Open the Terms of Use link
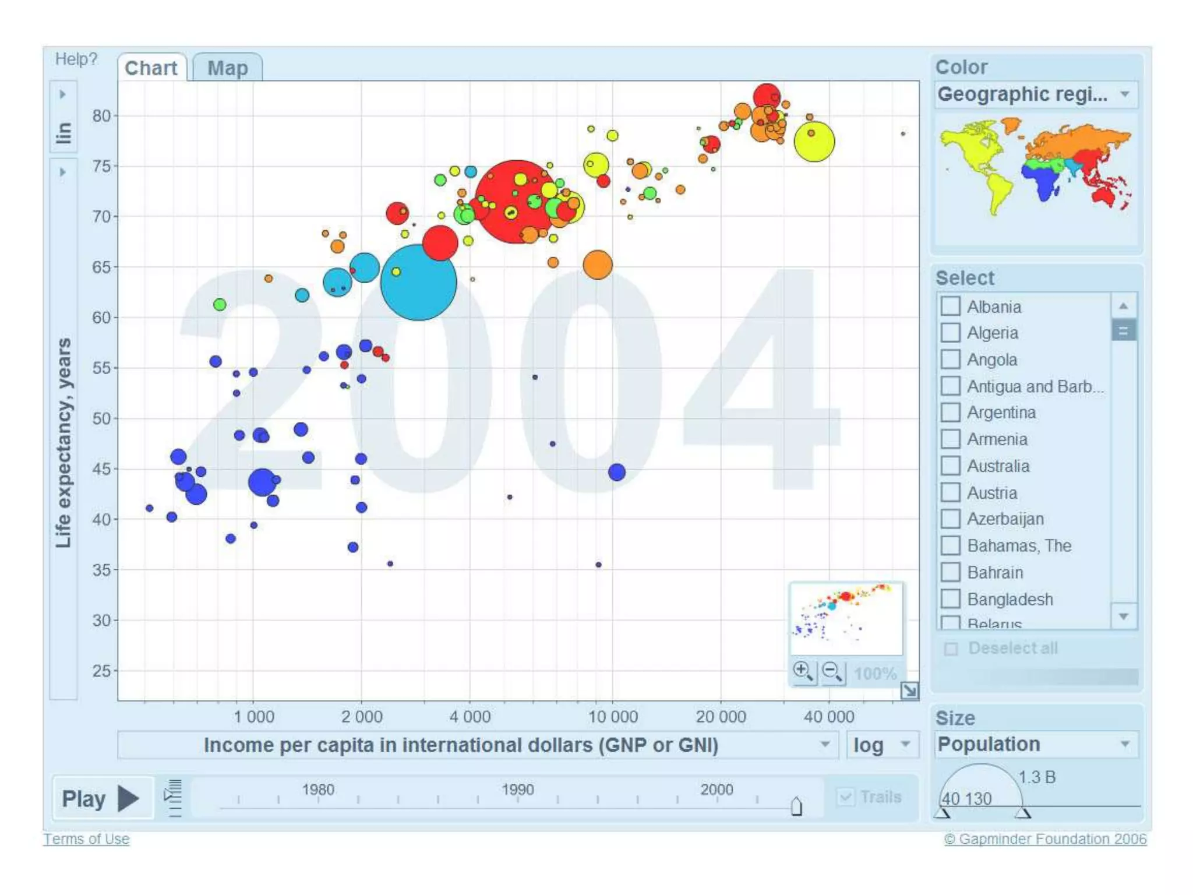 click(x=86, y=839)
